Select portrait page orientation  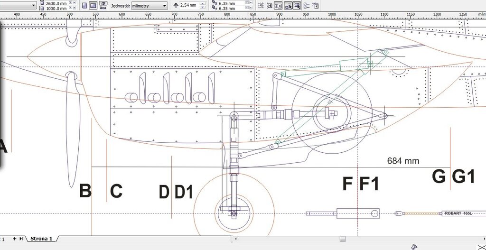click(x=84, y=5)
